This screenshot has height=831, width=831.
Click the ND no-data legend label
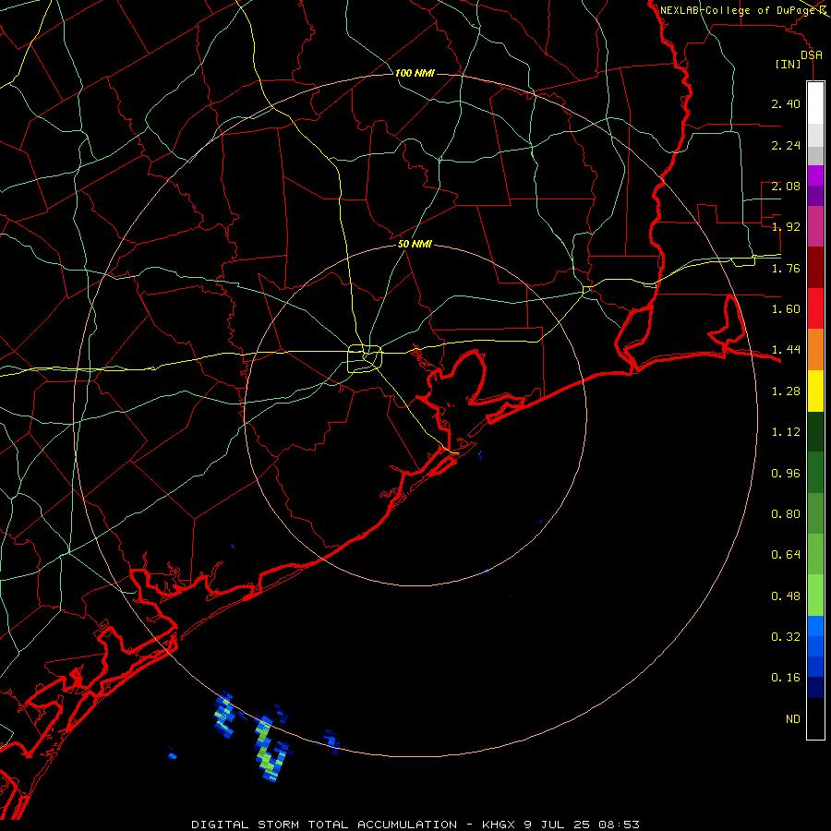(x=793, y=719)
